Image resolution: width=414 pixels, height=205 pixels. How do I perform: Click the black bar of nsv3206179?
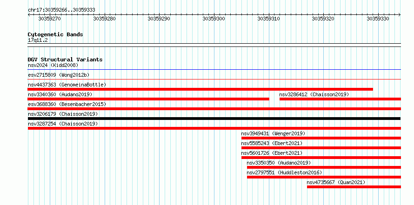(x=214, y=119)
